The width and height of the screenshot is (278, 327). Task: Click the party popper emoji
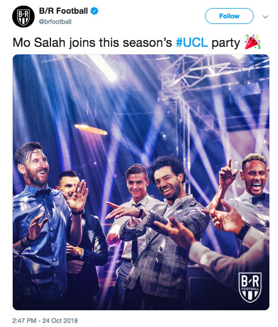253,42
